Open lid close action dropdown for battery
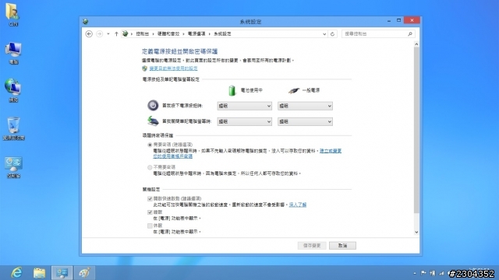Screen dimensions: 499x280 click(x=244, y=121)
